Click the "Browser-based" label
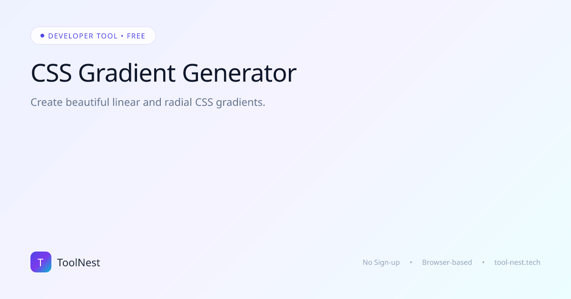 point(447,262)
